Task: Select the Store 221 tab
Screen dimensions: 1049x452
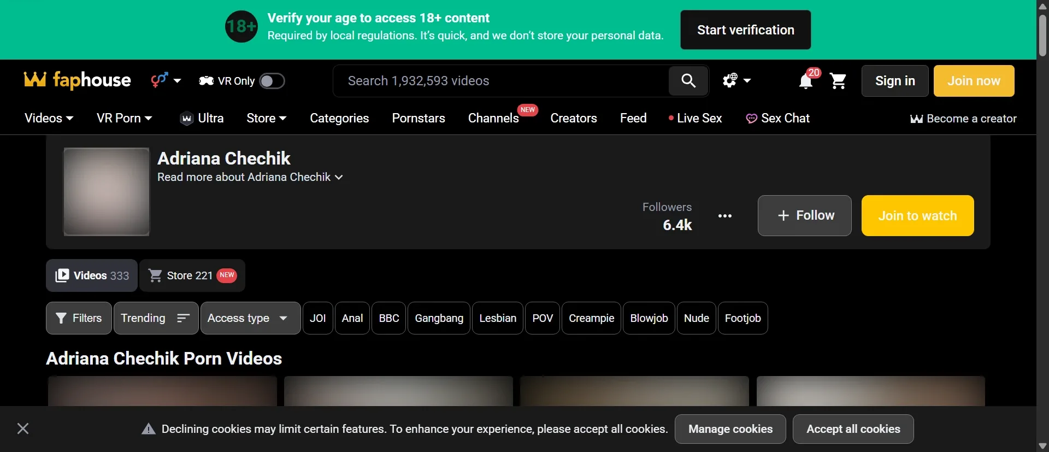Action: click(x=192, y=275)
